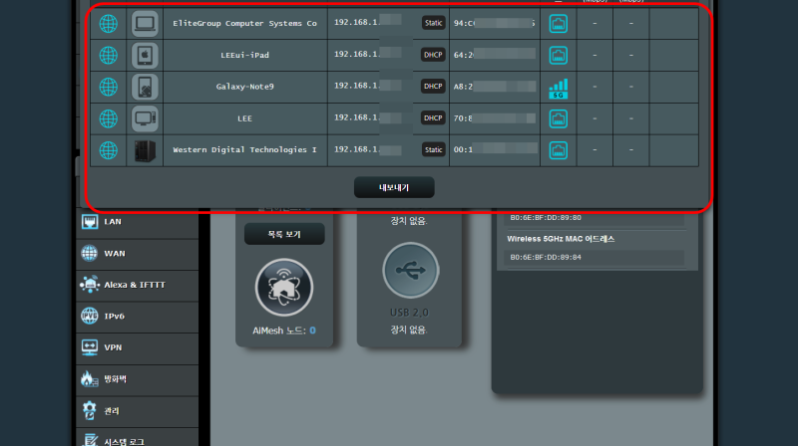This screenshot has width=798, height=446.
Task: Click globe icon in LEEui-iPad row
Action: click(109, 56)
